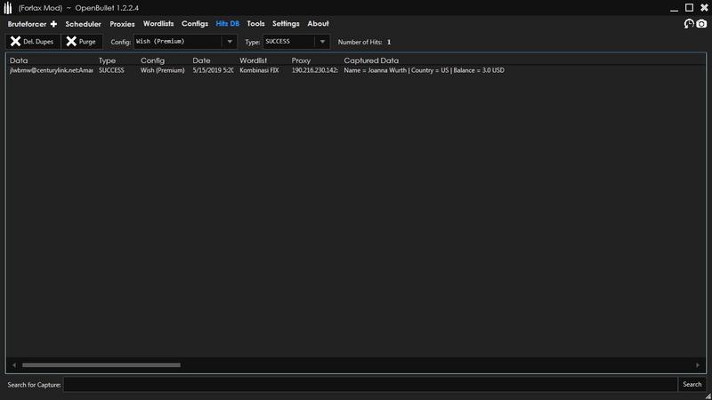Click the 190.216.230.142 proxy cell
This screenshot has width=712, height=400.
[x=315, y=70]
